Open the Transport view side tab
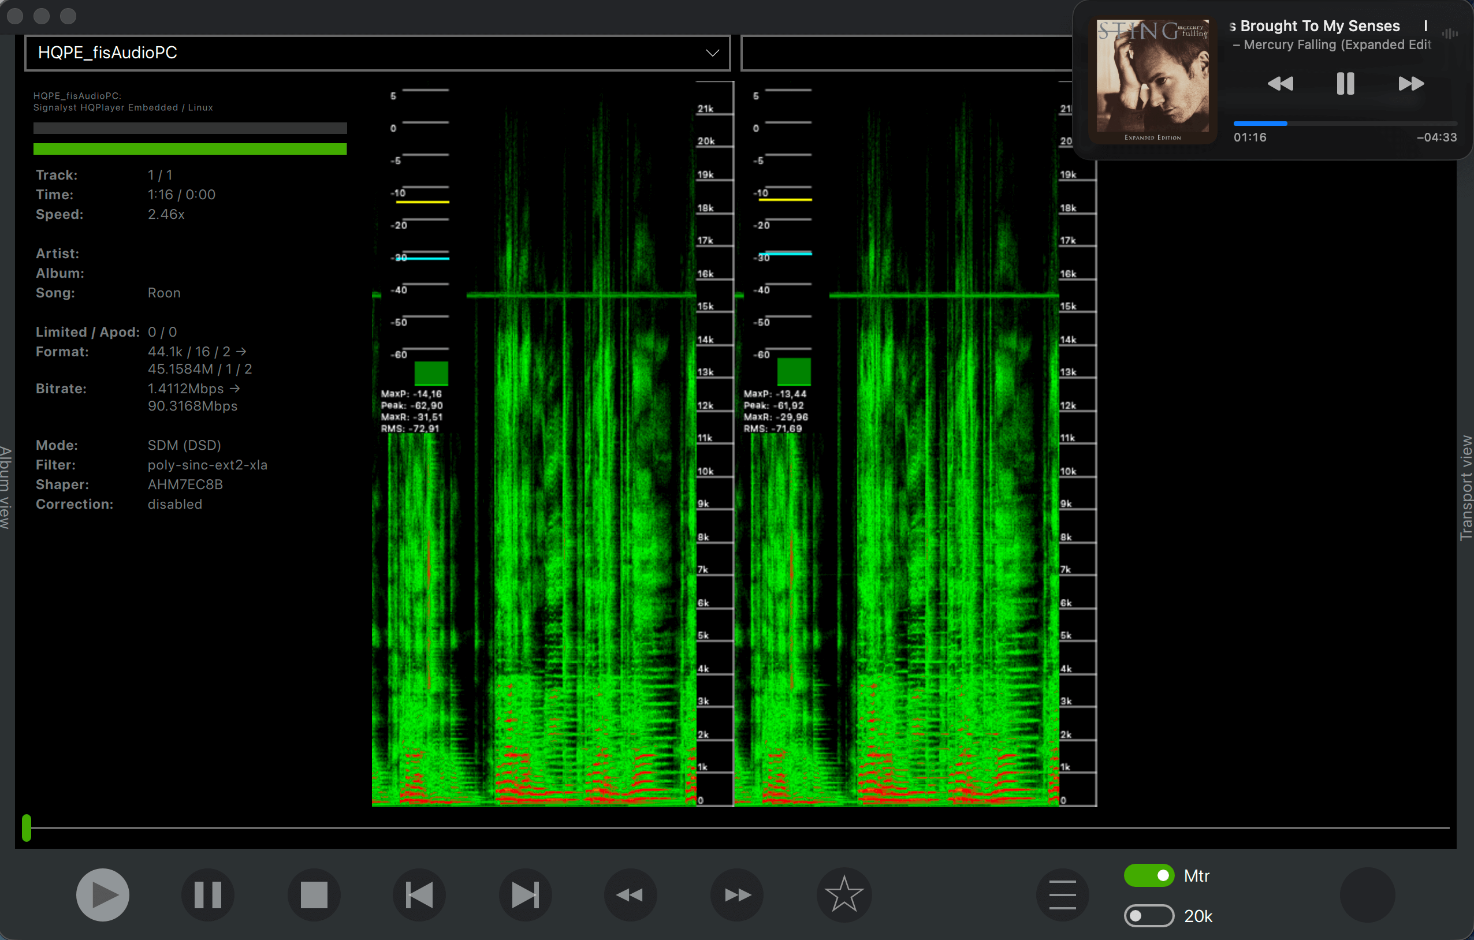The height and width of the screenshot is (940, 1474). coord(1465,487)
